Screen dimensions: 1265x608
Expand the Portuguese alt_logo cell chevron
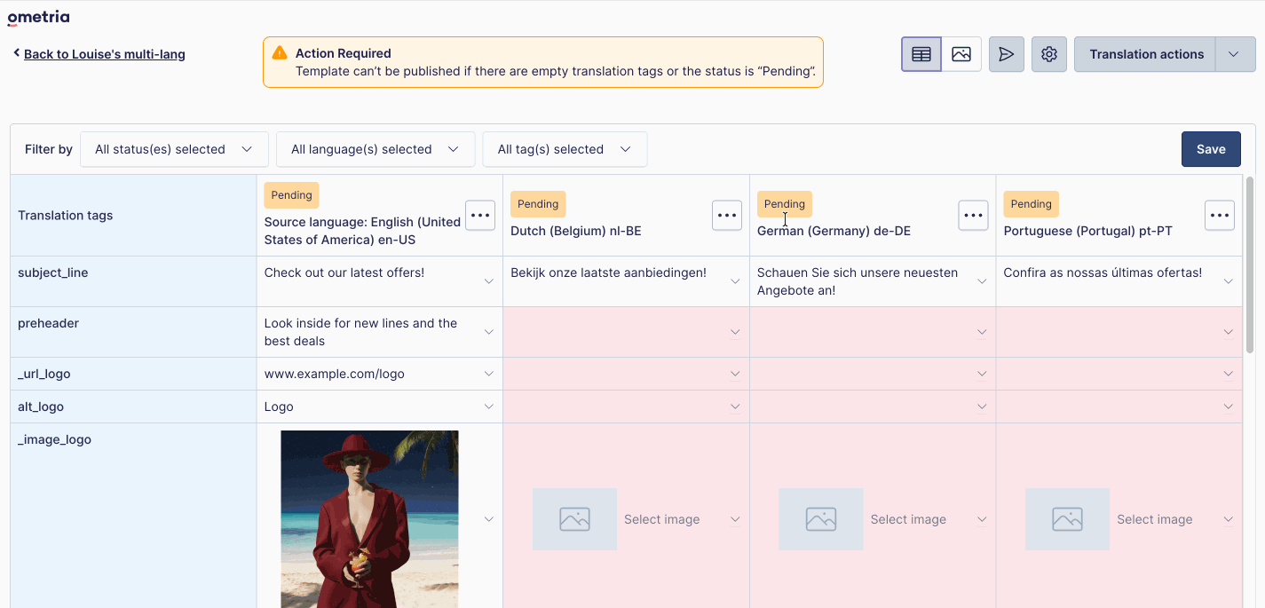(1229, 407)
